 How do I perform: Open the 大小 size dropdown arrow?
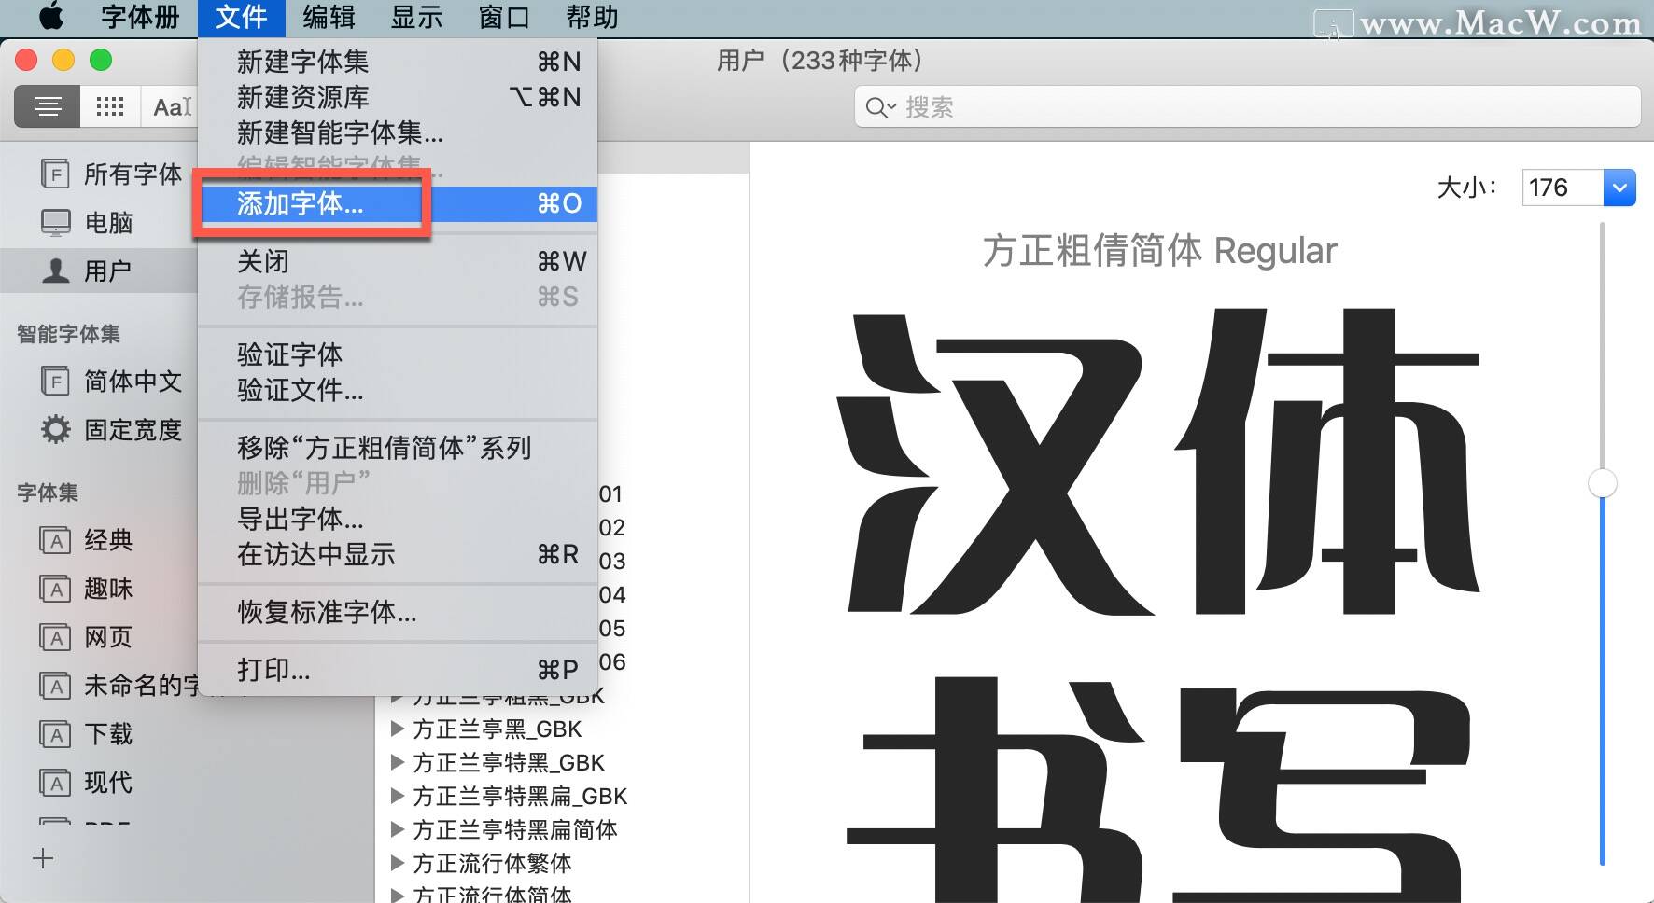[x=1619, y=188]
